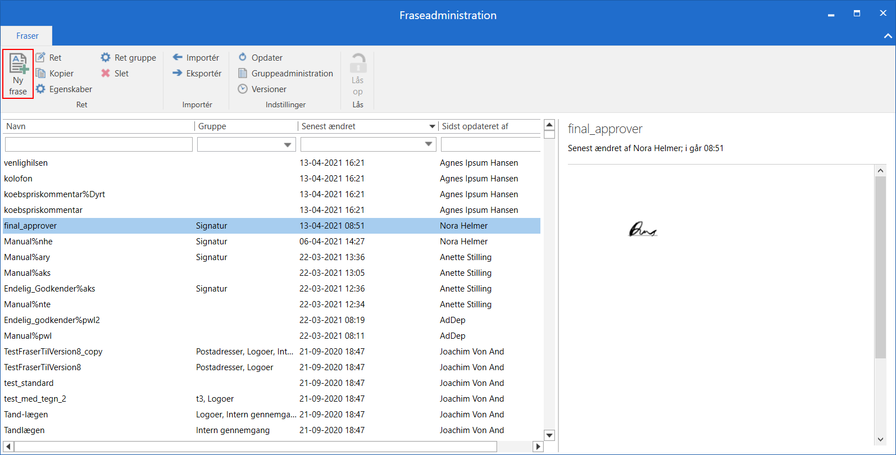Screen dimensions: 896x455
Task: Select the koebspriskommentar%Dyrt row
Action: click(271, 194)
